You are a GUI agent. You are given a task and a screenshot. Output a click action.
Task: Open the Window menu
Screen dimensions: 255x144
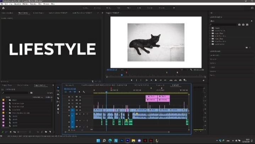click(47, 4)
